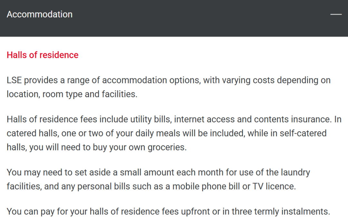Click the words 'internet access' in second paragraph
This screenshot has width=348, height=222.
(204, 119)
